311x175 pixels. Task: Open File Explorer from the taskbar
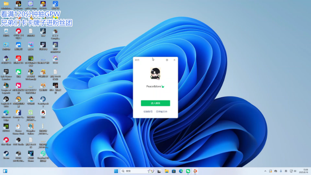click(x=166, y=171)
